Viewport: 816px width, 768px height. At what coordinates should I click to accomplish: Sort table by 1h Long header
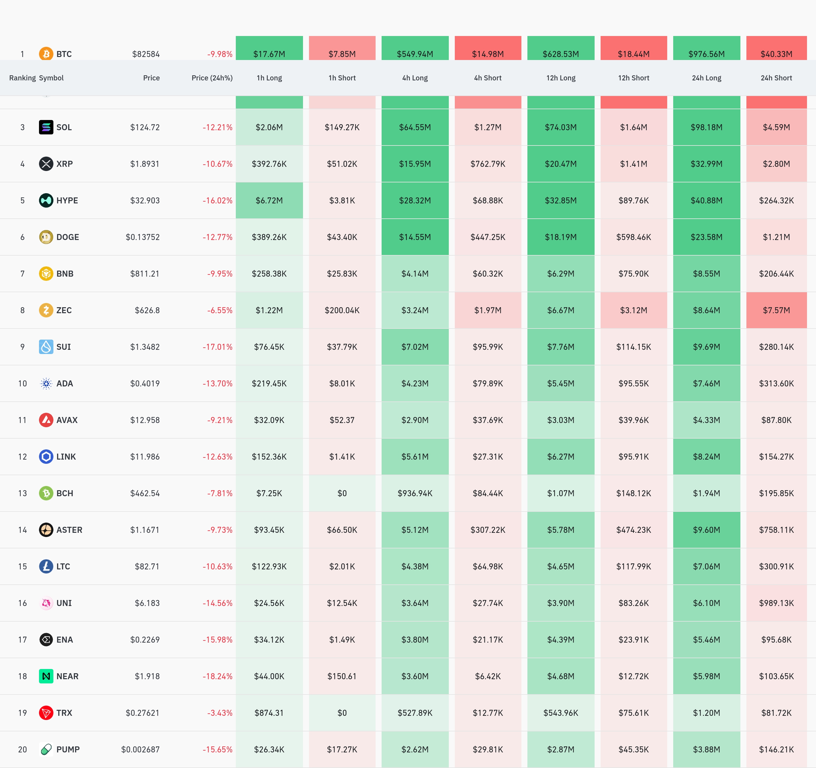(x=269, y=78)
